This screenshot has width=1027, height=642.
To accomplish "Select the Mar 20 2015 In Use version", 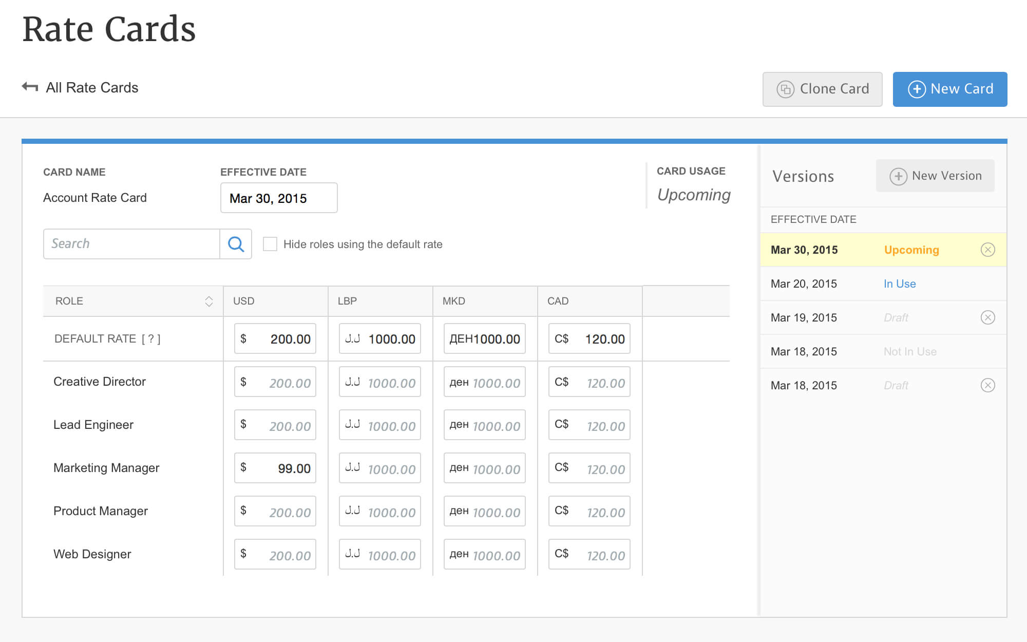I will [x=882, y=284].
